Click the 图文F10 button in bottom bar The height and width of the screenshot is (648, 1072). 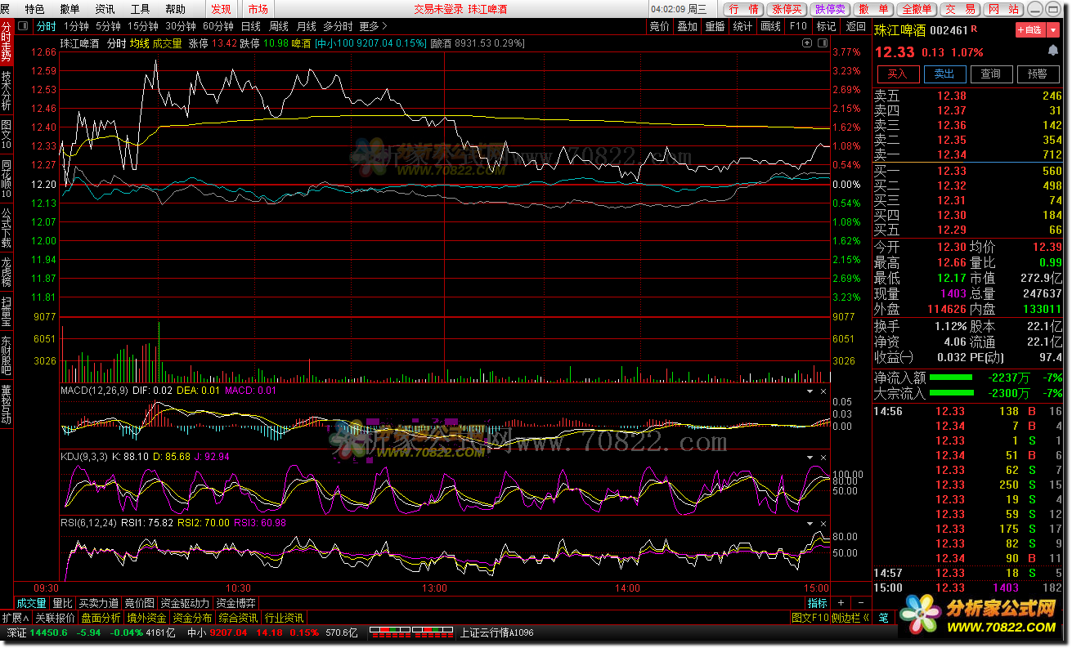pyautogui.click(x=810, y=618)
